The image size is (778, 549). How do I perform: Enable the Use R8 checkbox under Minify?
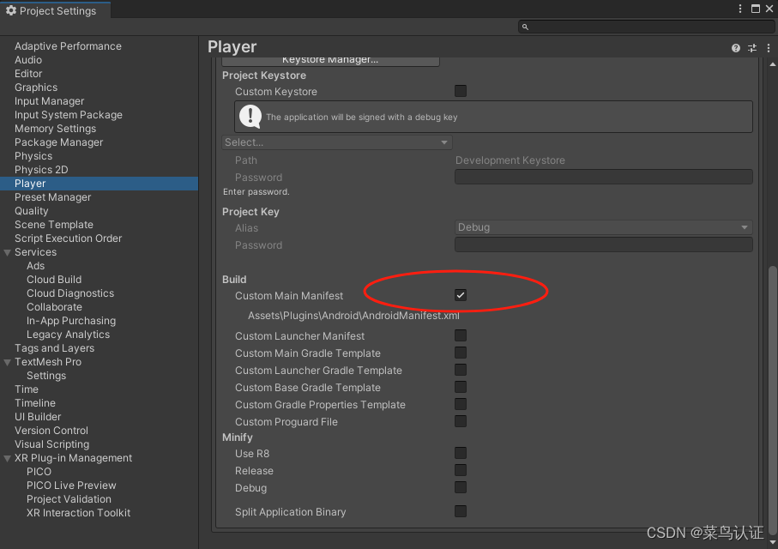coord(461,453)
